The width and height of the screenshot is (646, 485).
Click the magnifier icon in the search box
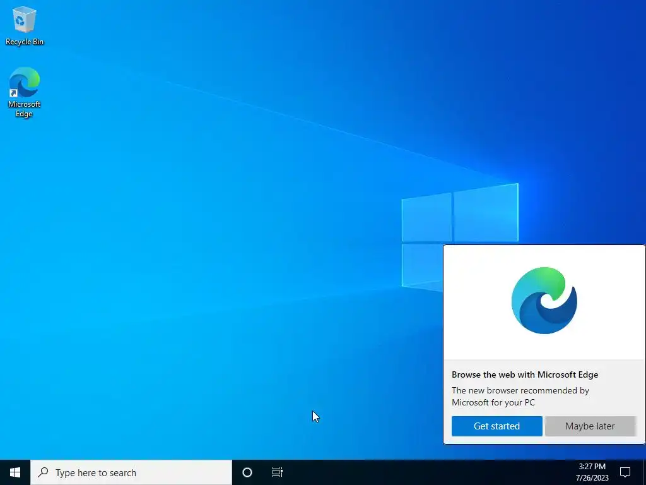click(x=44, y=472)
